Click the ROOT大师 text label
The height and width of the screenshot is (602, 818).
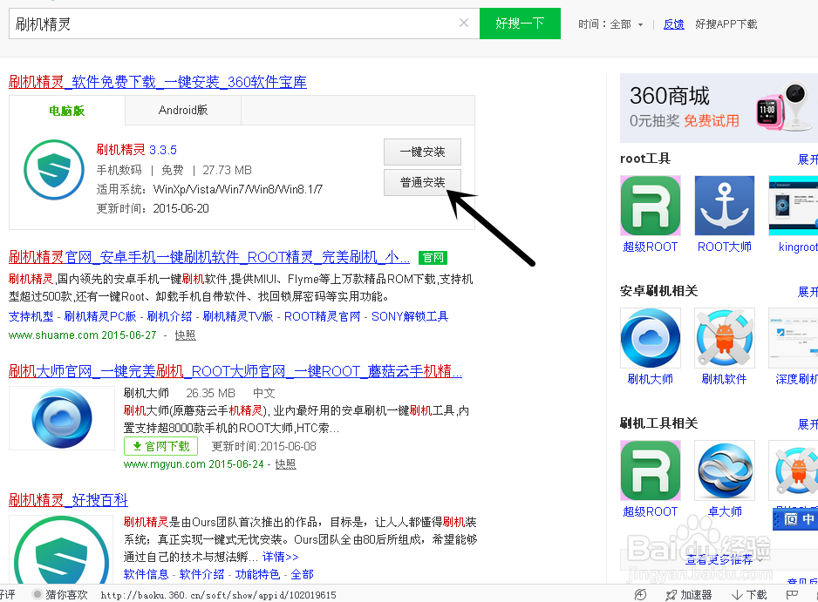[x=724, y=247]
